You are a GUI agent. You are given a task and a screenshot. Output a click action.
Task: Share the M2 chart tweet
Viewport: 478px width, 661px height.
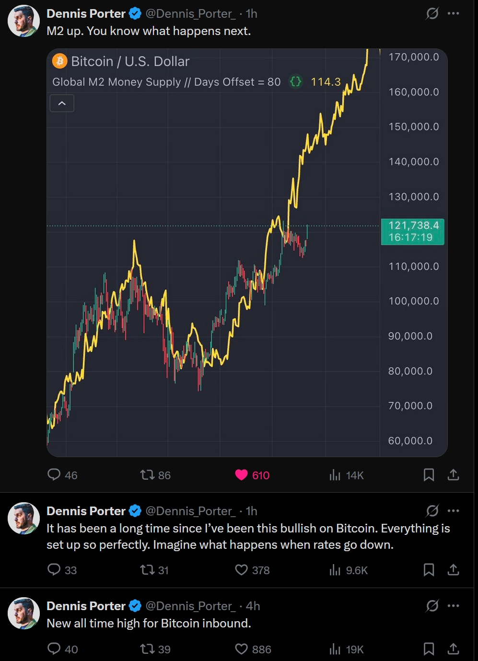453,475
